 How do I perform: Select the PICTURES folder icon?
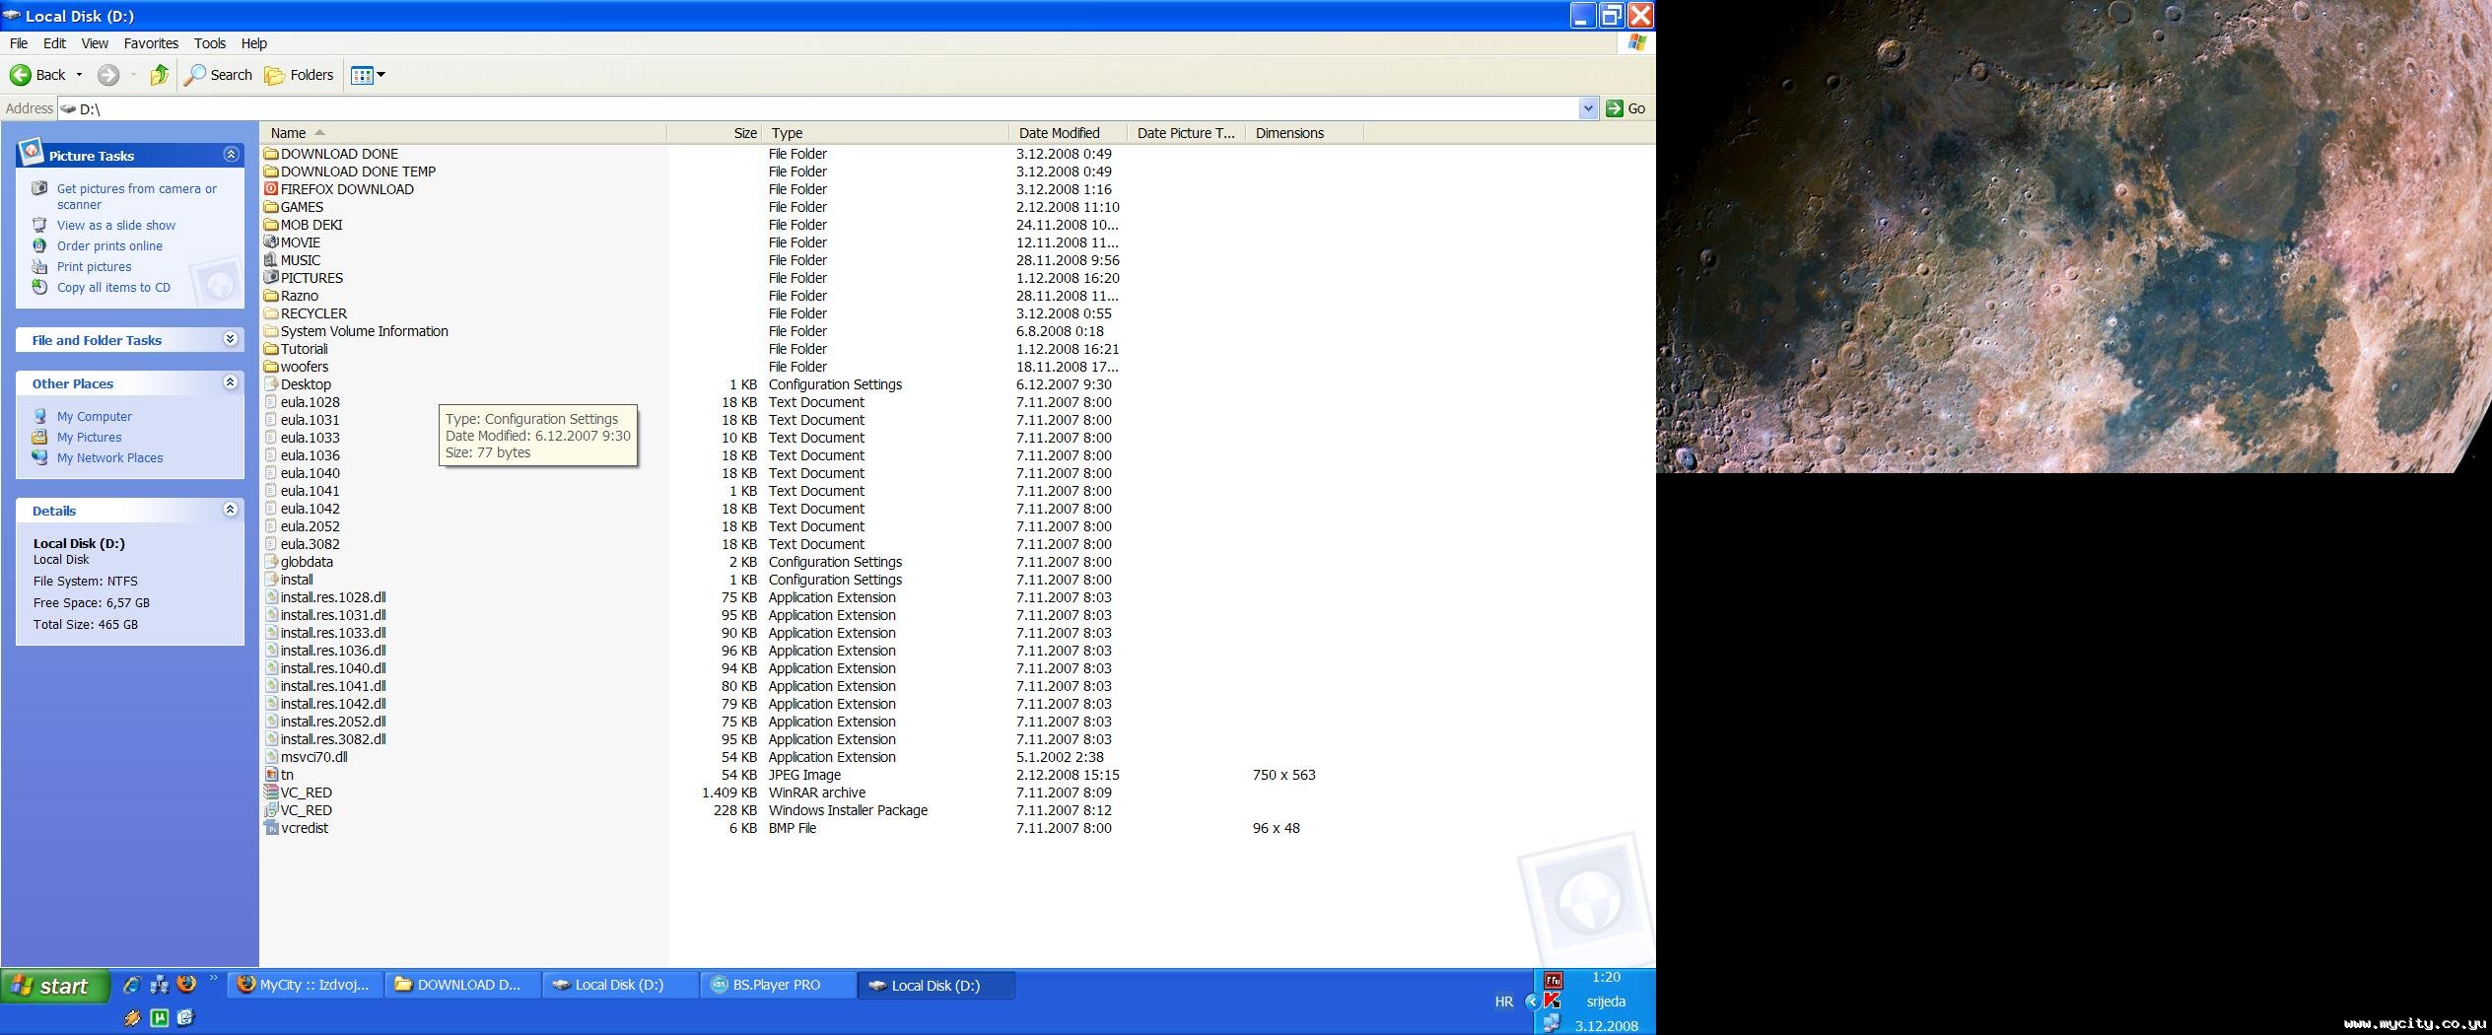(271, 278)
